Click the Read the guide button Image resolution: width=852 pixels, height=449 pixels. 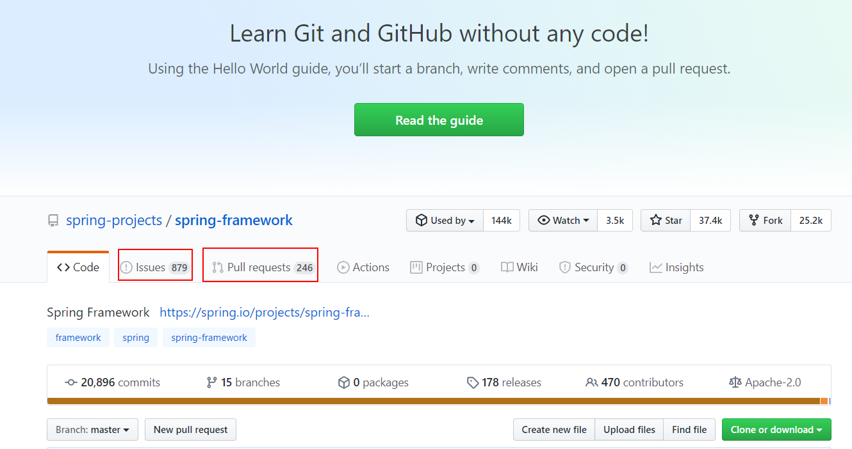pos(439,120)
